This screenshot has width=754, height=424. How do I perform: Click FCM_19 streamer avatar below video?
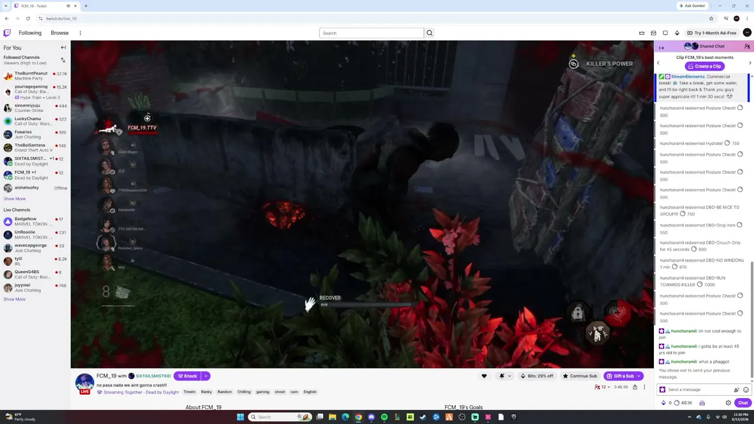point(84,383)
